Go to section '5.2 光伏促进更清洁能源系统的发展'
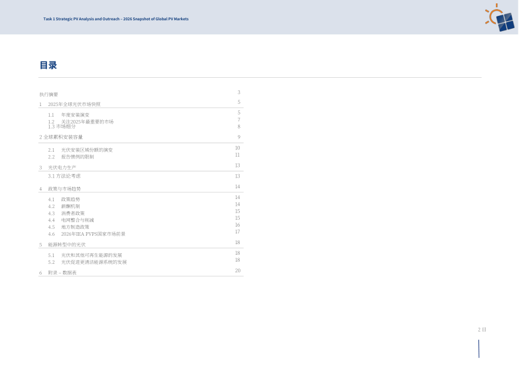This screenshot has height=367, width=519. coord(87,262)
